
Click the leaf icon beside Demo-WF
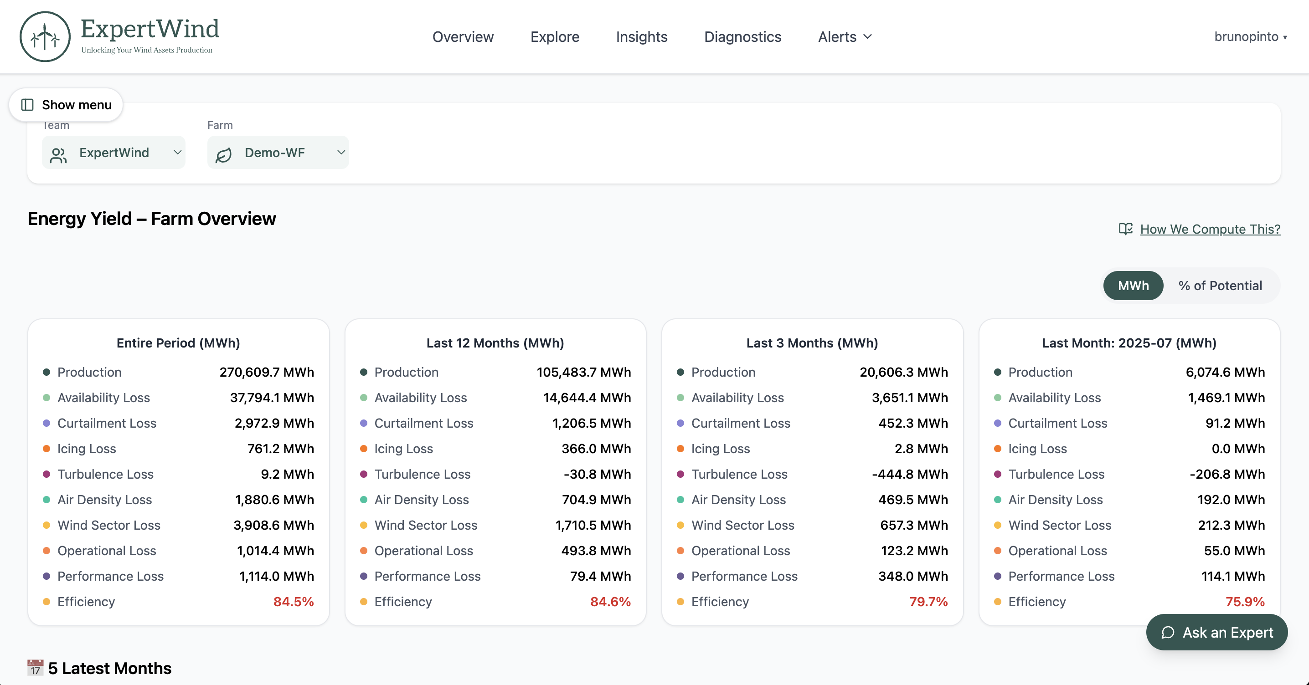click(224, 155)
